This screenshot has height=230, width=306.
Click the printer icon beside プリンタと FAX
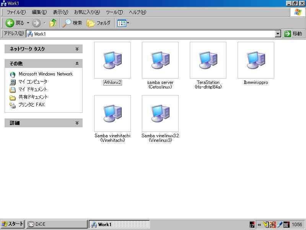coord(13,105)
